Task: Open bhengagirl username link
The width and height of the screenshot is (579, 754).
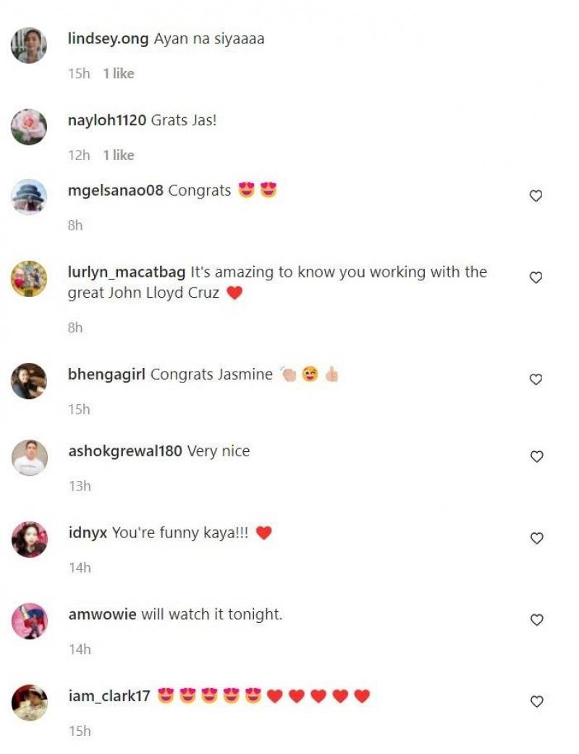Action: [106, 374]
